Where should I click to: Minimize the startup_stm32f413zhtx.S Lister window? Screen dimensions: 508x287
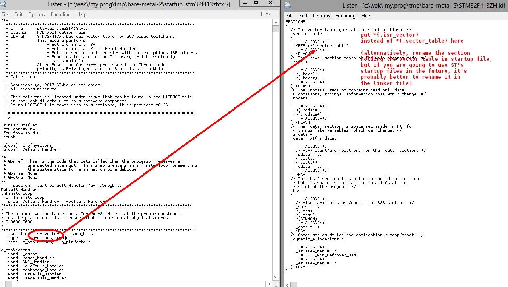(245, 3)
